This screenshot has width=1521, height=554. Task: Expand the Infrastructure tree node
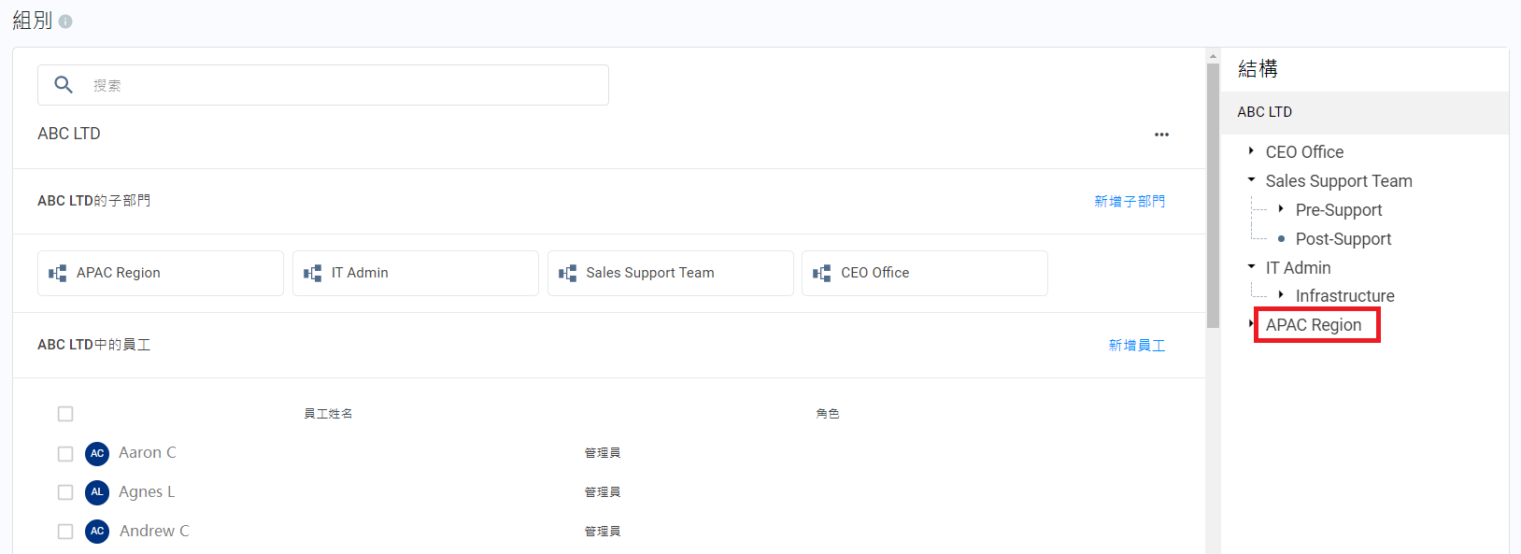1281,294
